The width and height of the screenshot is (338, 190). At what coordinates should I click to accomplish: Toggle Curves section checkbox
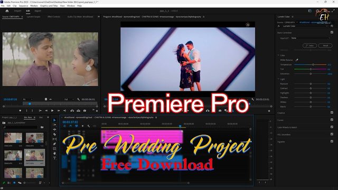point(332,120)
